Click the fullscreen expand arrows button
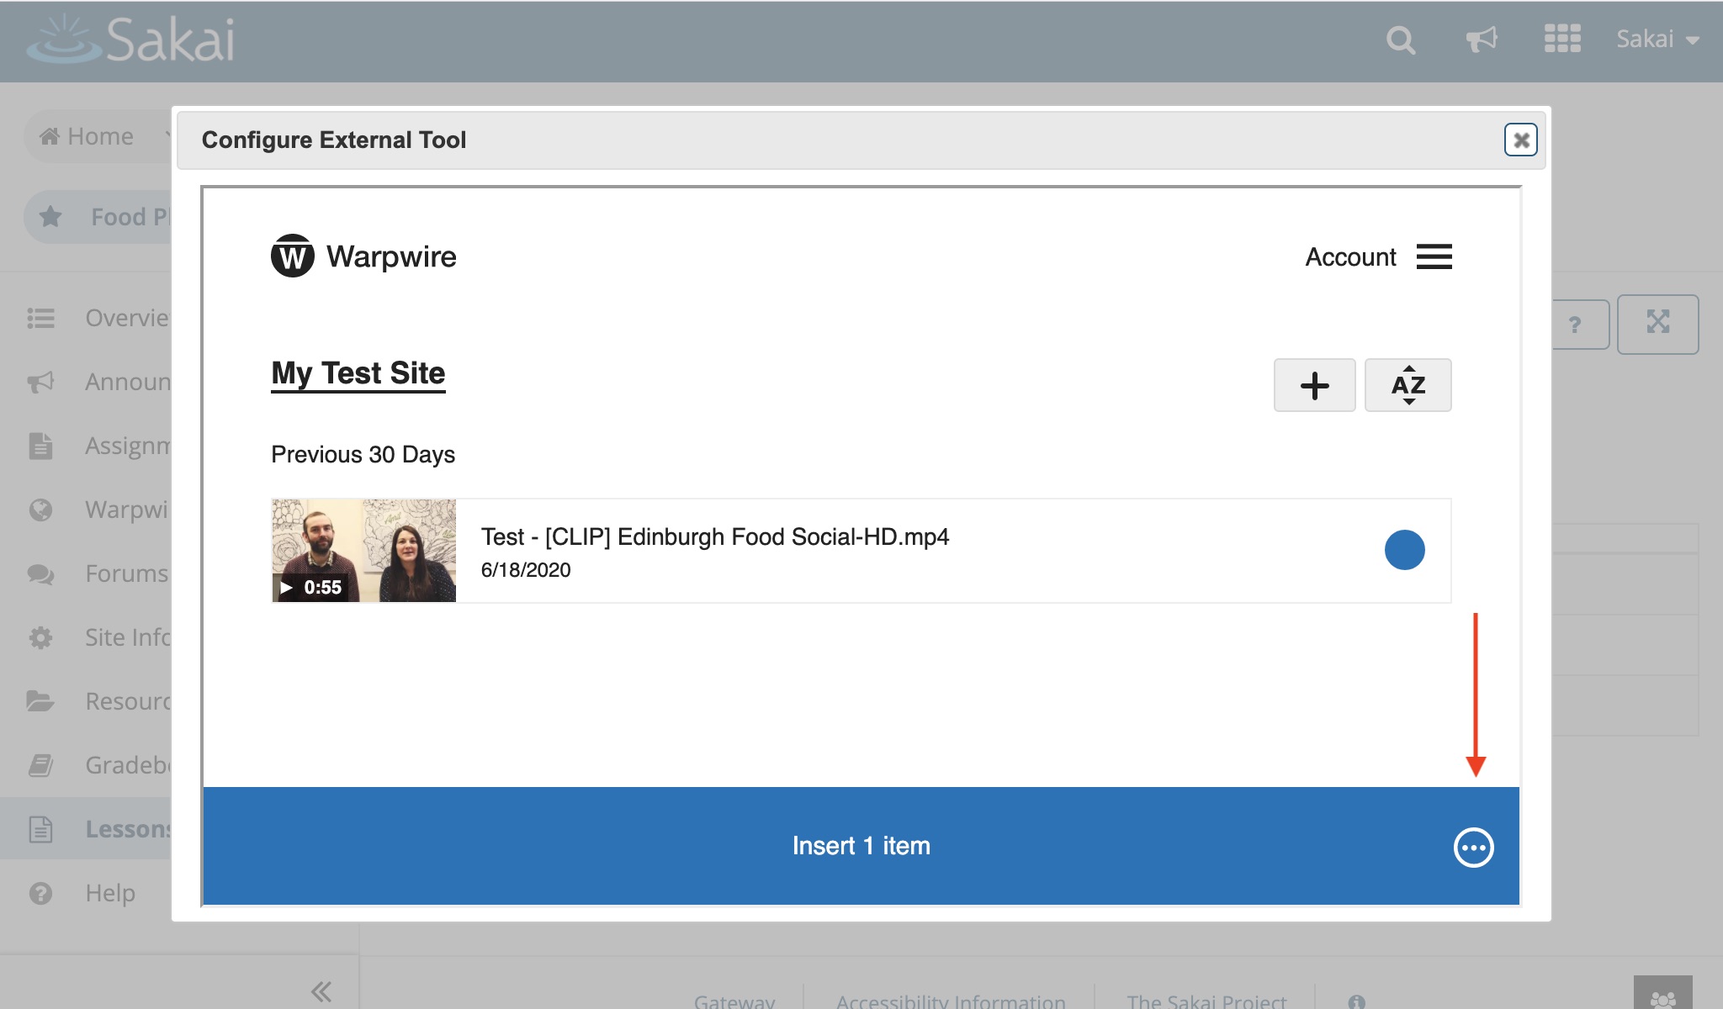This screenshot has width=1723, height=1009. tap(1657, 324)
